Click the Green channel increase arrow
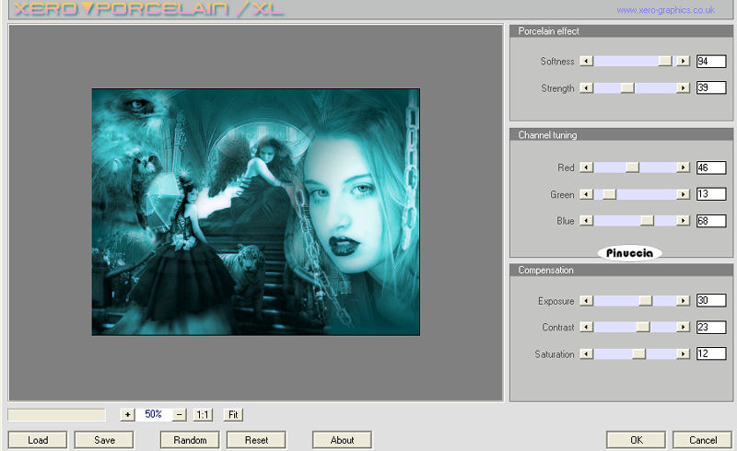737x451 pixels. 683,194
